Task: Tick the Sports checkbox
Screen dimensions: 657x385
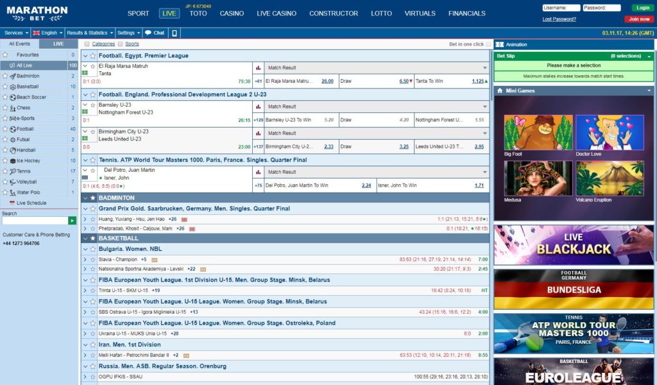Action: [x=120, y=44]
